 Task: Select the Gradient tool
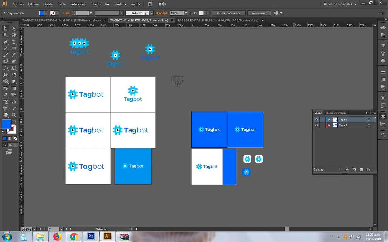tap(14, 88)
